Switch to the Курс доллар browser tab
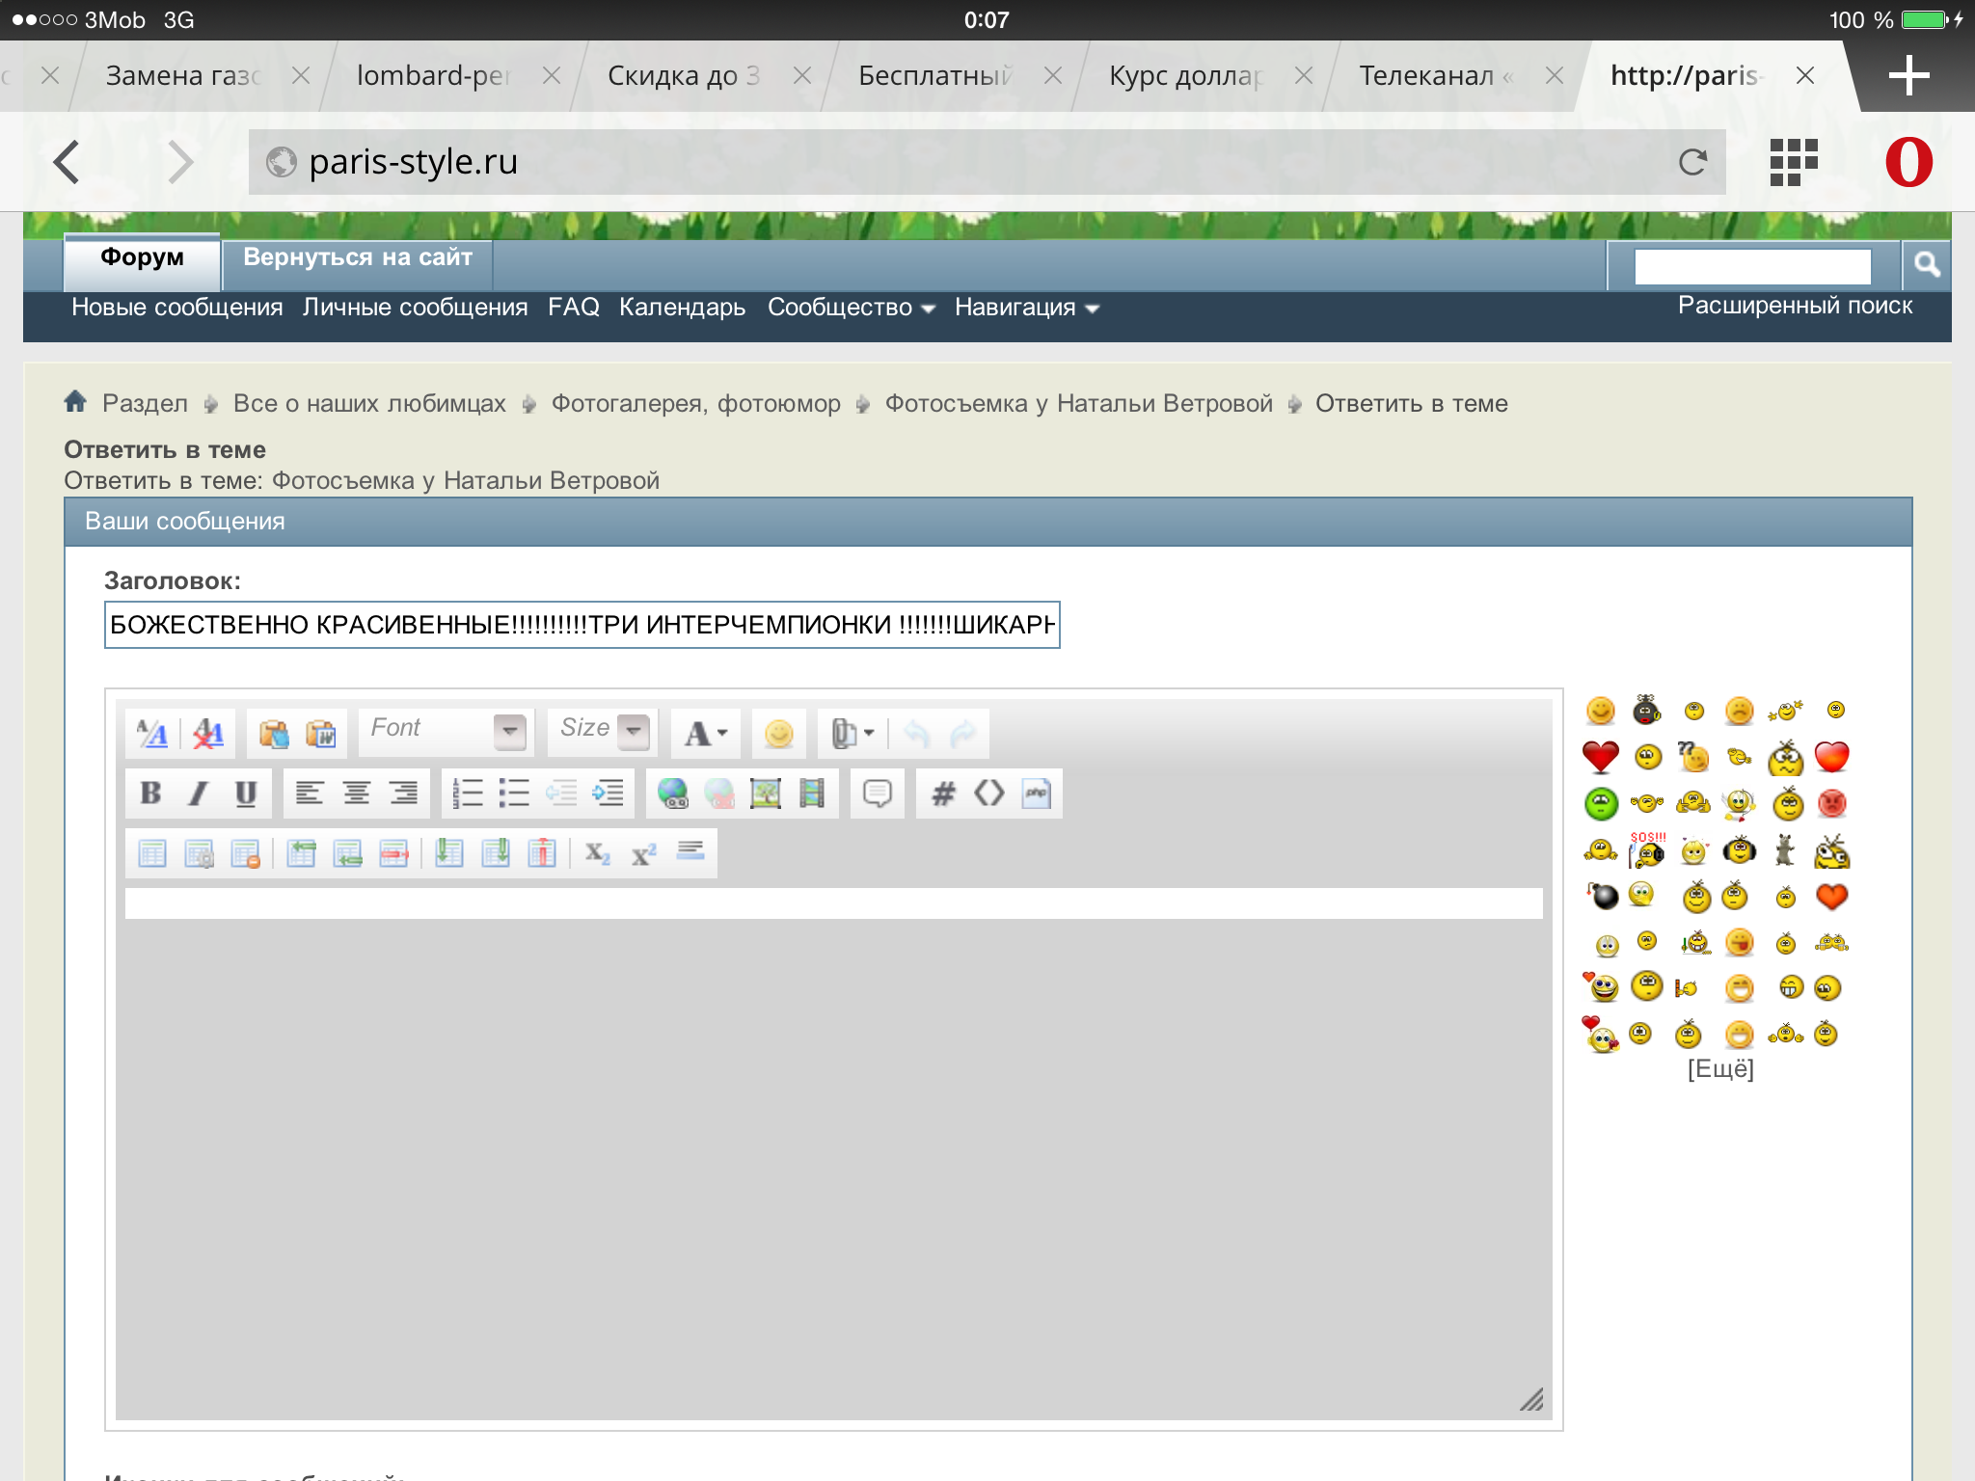 [x=1185, y=76]
